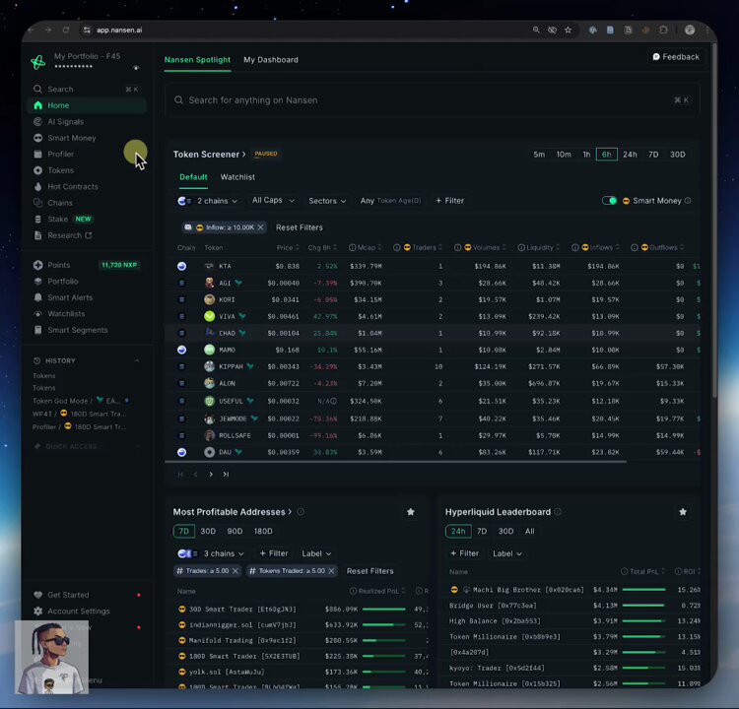Image resolution: width=739 pixels, height=709 pixels.
Task: Toggle portfolio balance visibility eye
Action: pyautogui.click(x=136, y=67)
